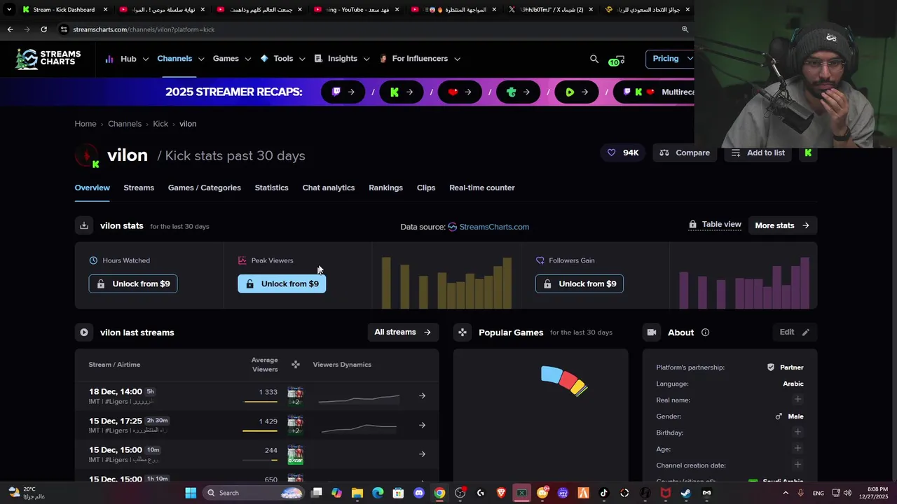Image resolution: width=897 pixels, height=504 pixels.
Task: Click the download icon beside vilon stats
Action: (84, 225)
